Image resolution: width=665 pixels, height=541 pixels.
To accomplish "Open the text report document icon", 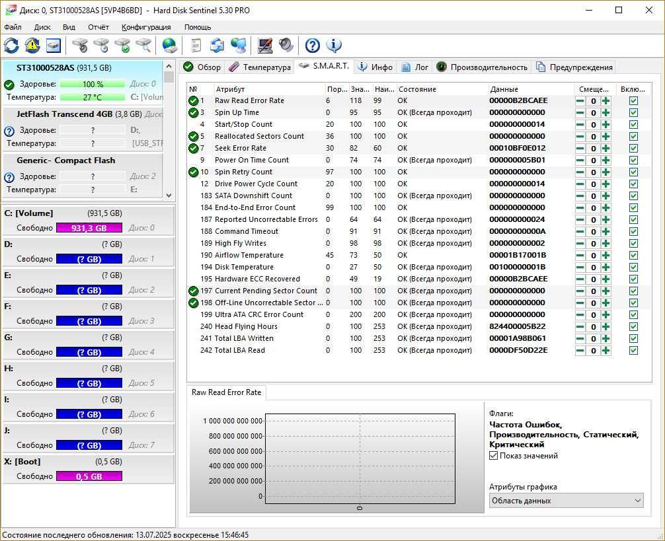I will click(196, 46).
